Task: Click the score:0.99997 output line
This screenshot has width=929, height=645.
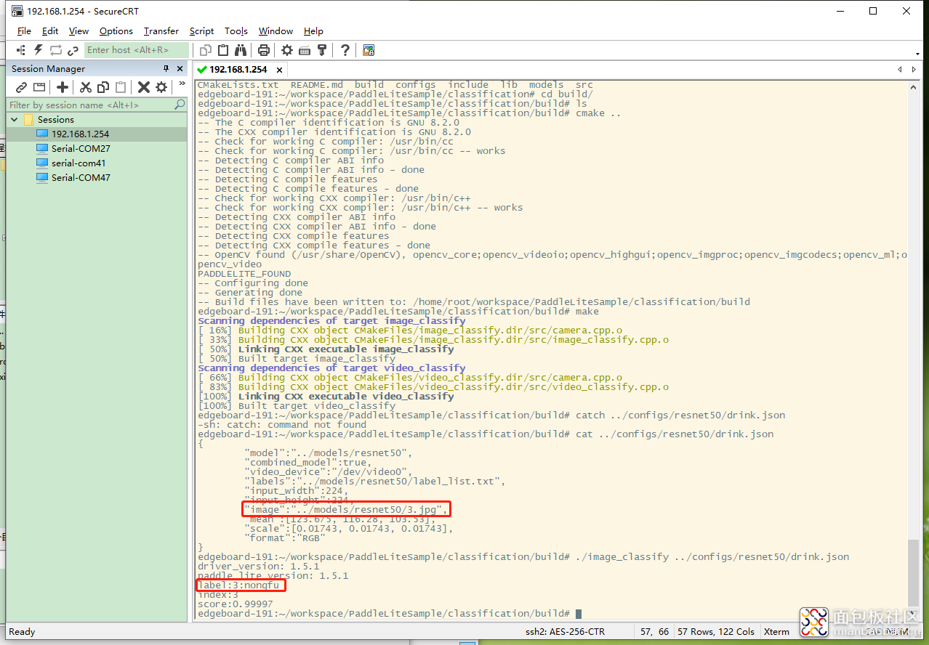Action: 236,604
